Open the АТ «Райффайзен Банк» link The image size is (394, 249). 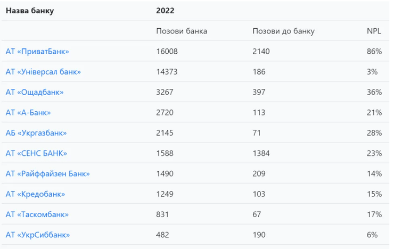47,174
